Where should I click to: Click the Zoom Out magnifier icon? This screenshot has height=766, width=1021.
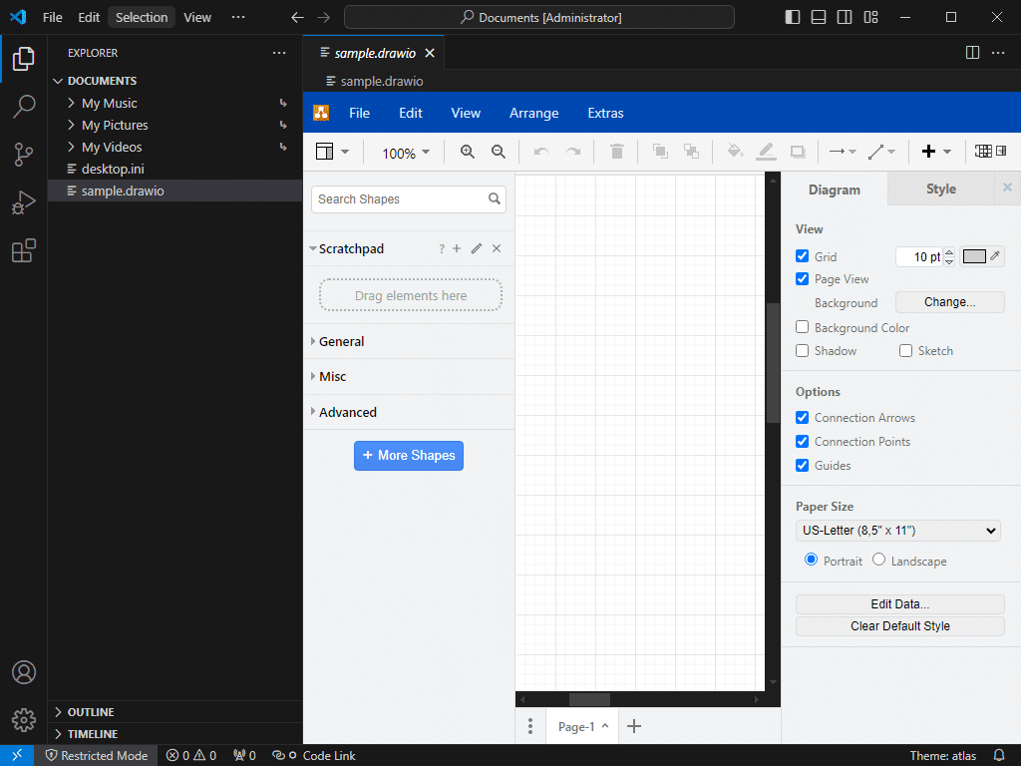click(x=499, y=152)
